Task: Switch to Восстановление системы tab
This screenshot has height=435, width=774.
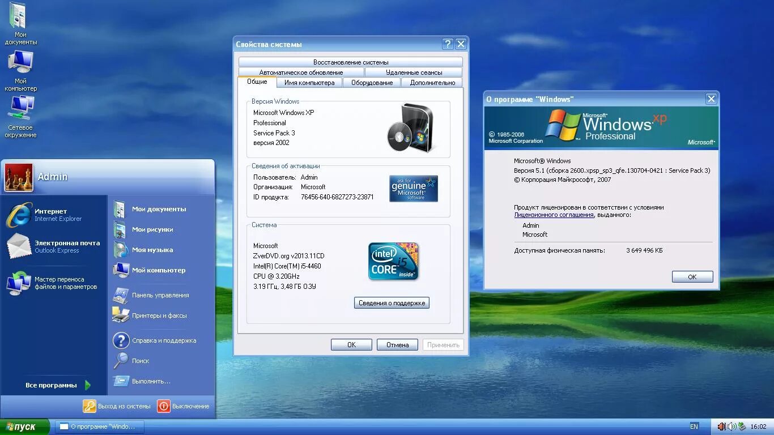Action: click(351, 62)
